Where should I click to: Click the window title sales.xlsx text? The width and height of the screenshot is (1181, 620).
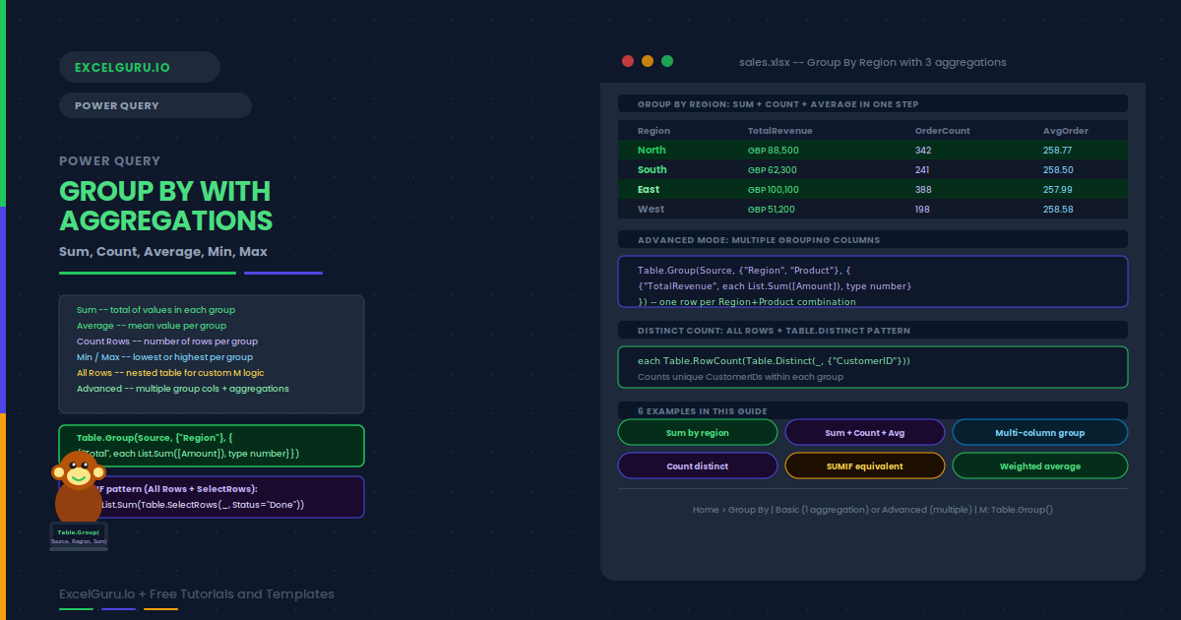pos(872,62)
